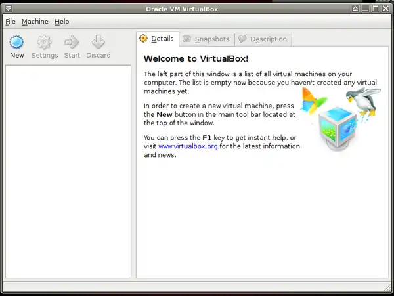Open the Help menu
This screenshot has width=394, height=296.
coord(62,22)
